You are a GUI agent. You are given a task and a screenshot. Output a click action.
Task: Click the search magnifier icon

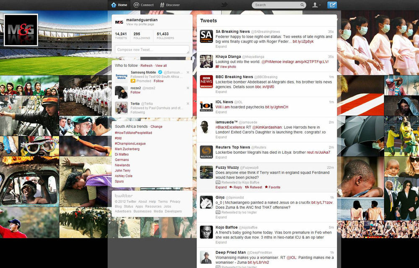(302, 5)
